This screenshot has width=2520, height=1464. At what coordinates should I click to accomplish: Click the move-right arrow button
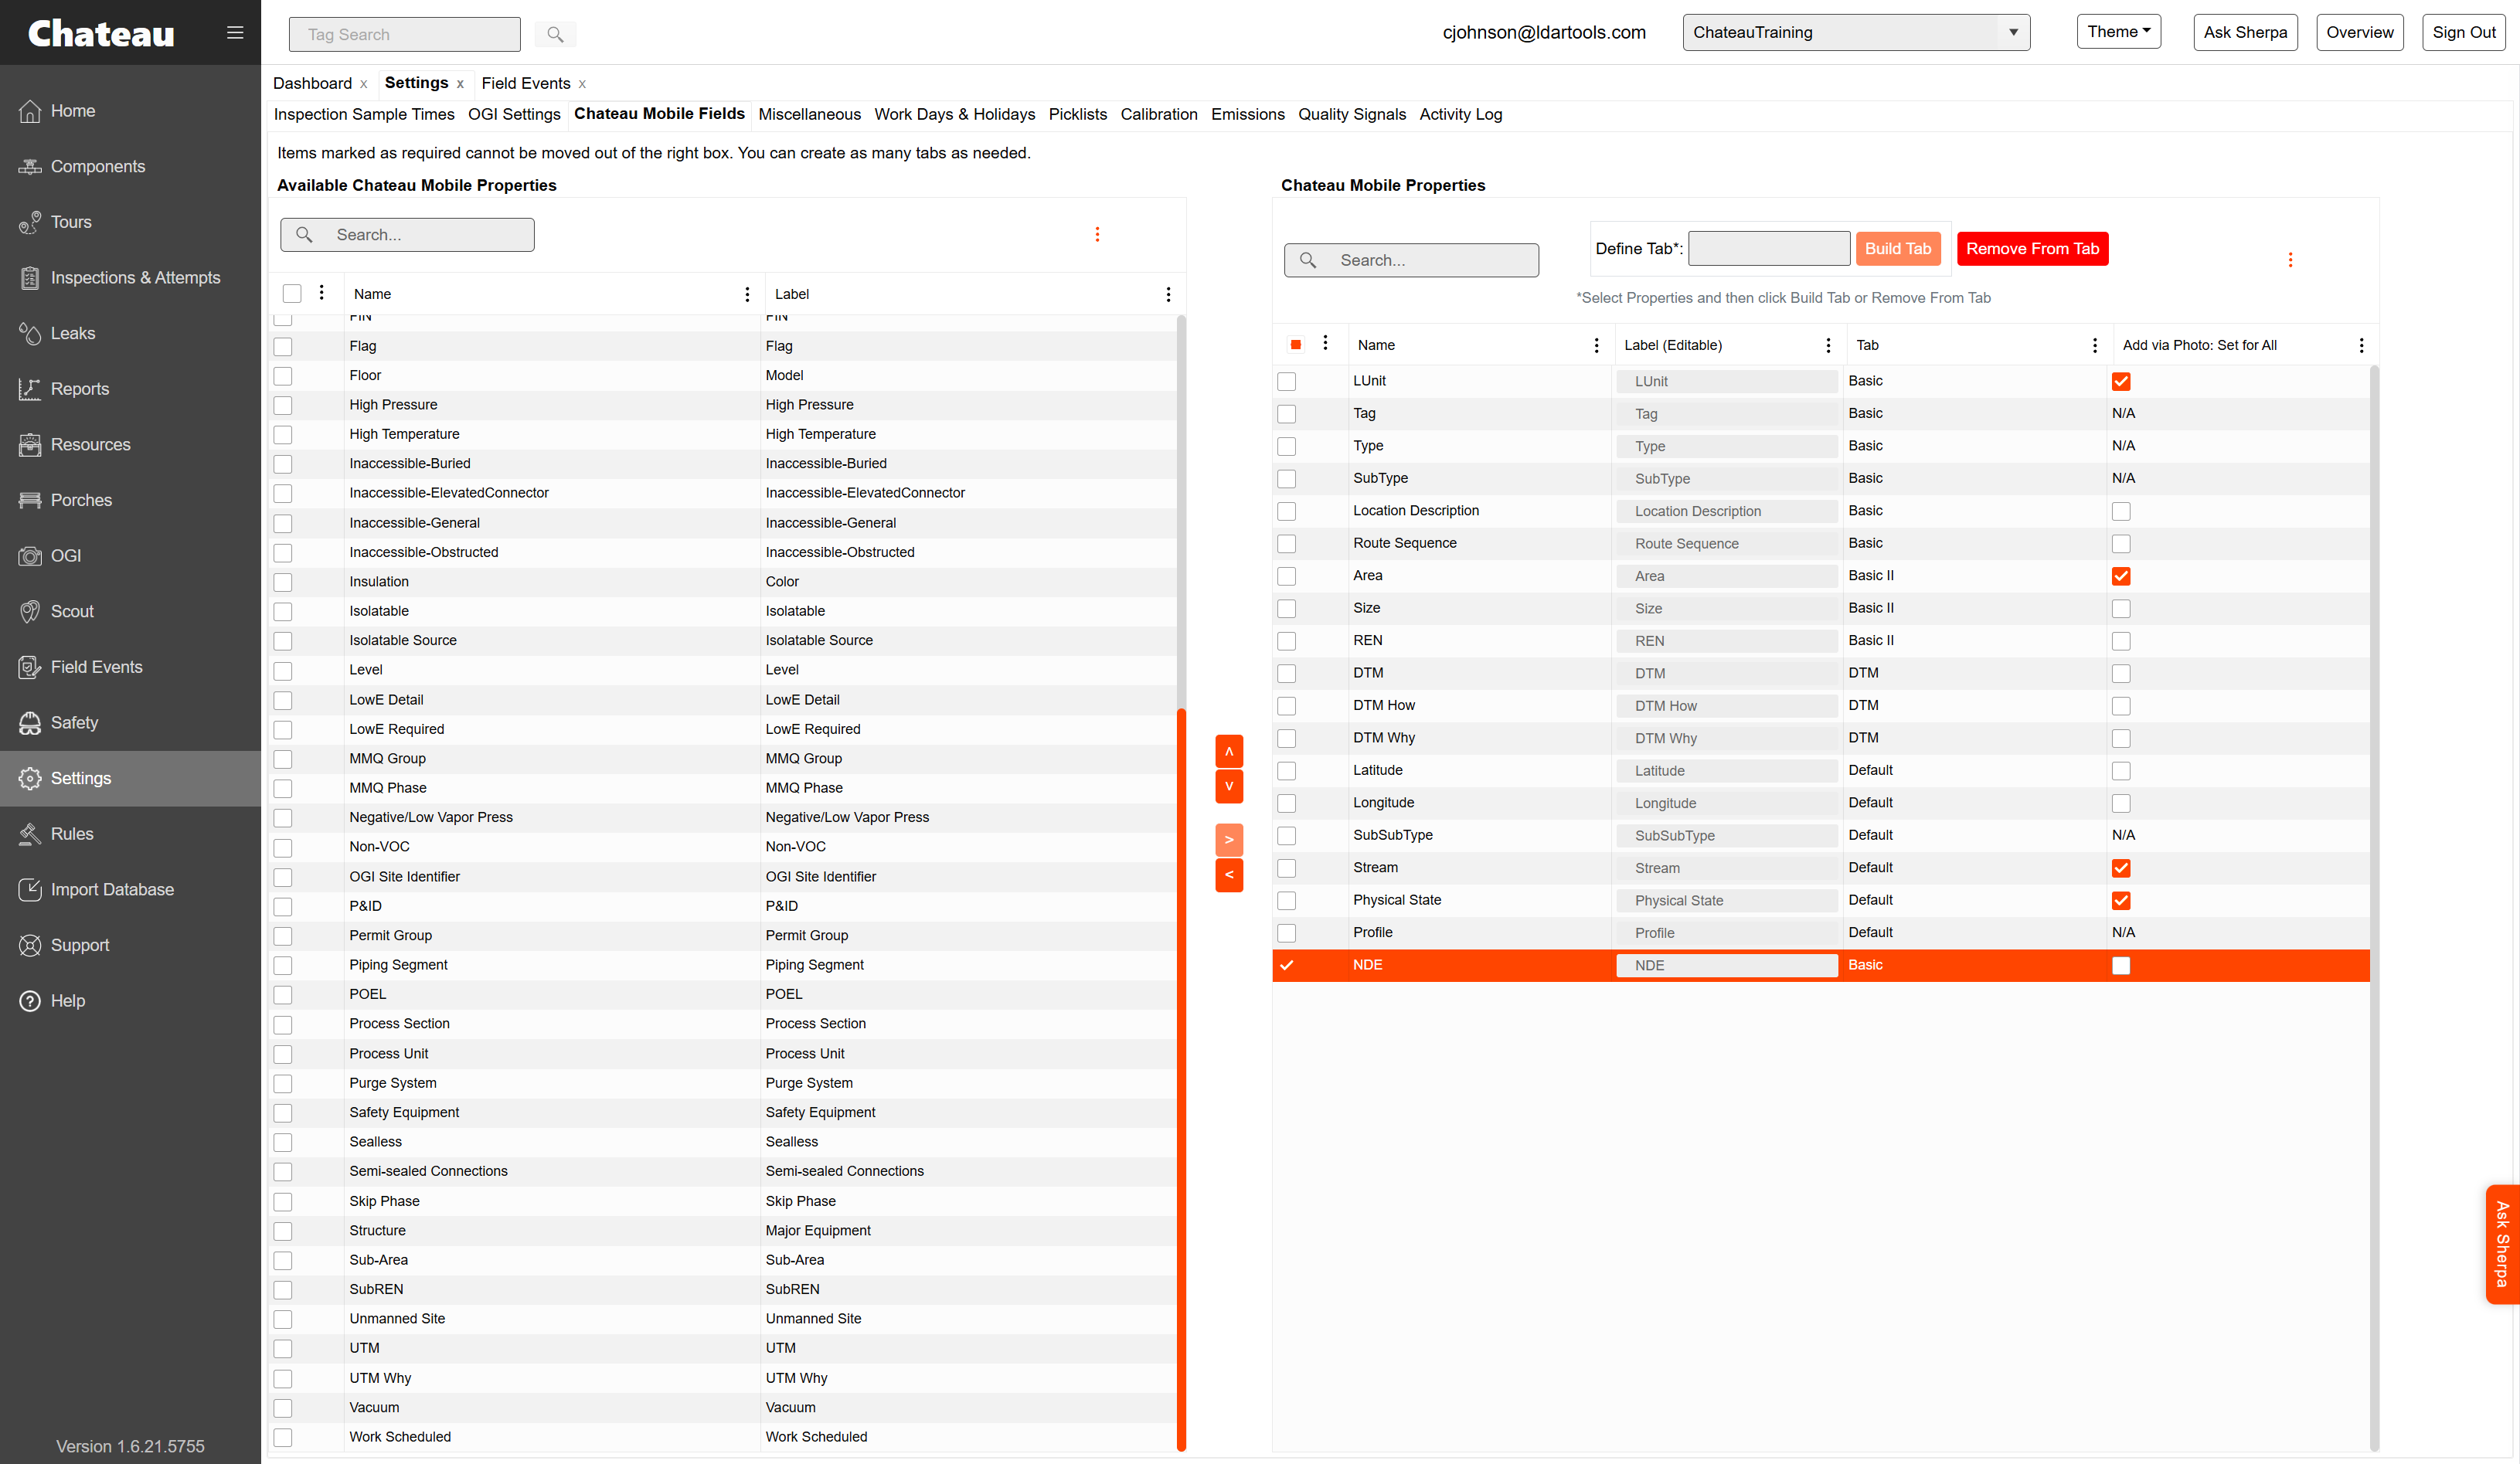pos(1229,840)
